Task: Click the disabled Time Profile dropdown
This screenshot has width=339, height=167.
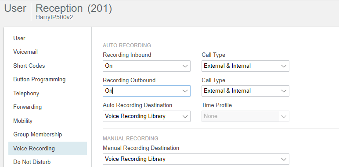Action: point(245,116)
